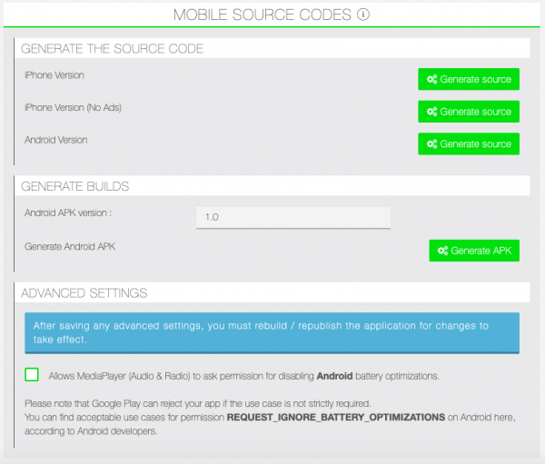Screen dimensions: 545x464
Task: Click the blue rebuild/republish notice banner
Action: click(x=272, y=332)
